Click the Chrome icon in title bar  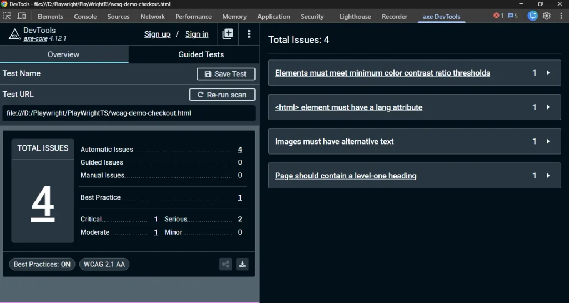pos(4,4)
